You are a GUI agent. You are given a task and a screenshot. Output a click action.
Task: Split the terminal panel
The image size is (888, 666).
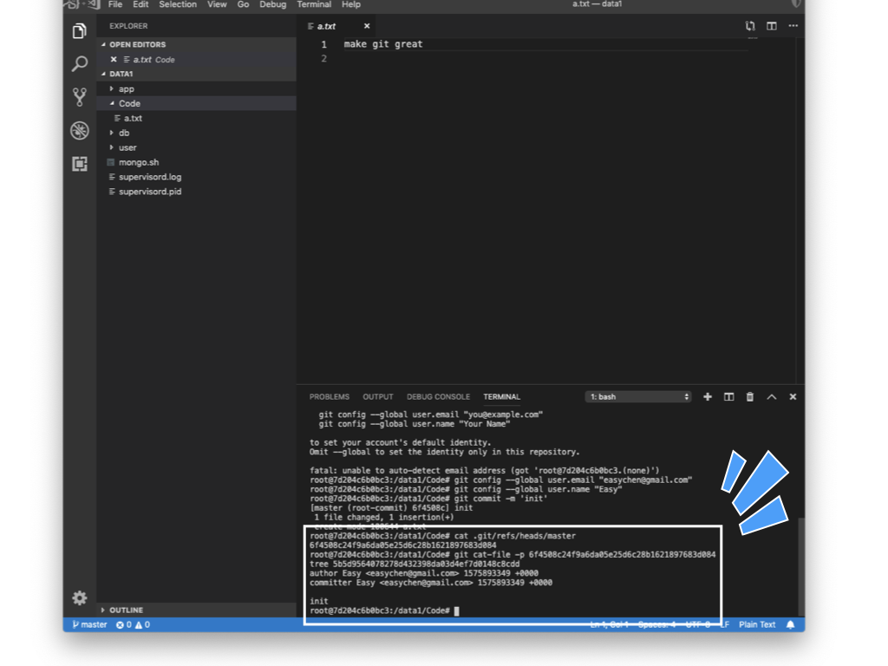pyautogui.click(x=728, y=397)
